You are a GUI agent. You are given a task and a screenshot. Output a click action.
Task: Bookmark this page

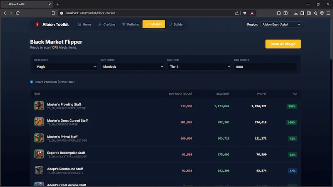pos(53,13)
